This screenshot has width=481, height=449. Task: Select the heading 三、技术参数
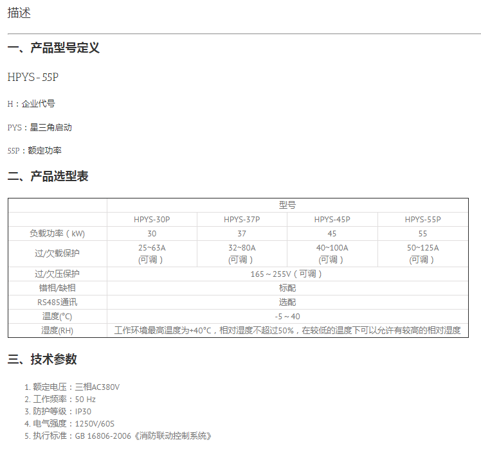click(x=42, y=359)
